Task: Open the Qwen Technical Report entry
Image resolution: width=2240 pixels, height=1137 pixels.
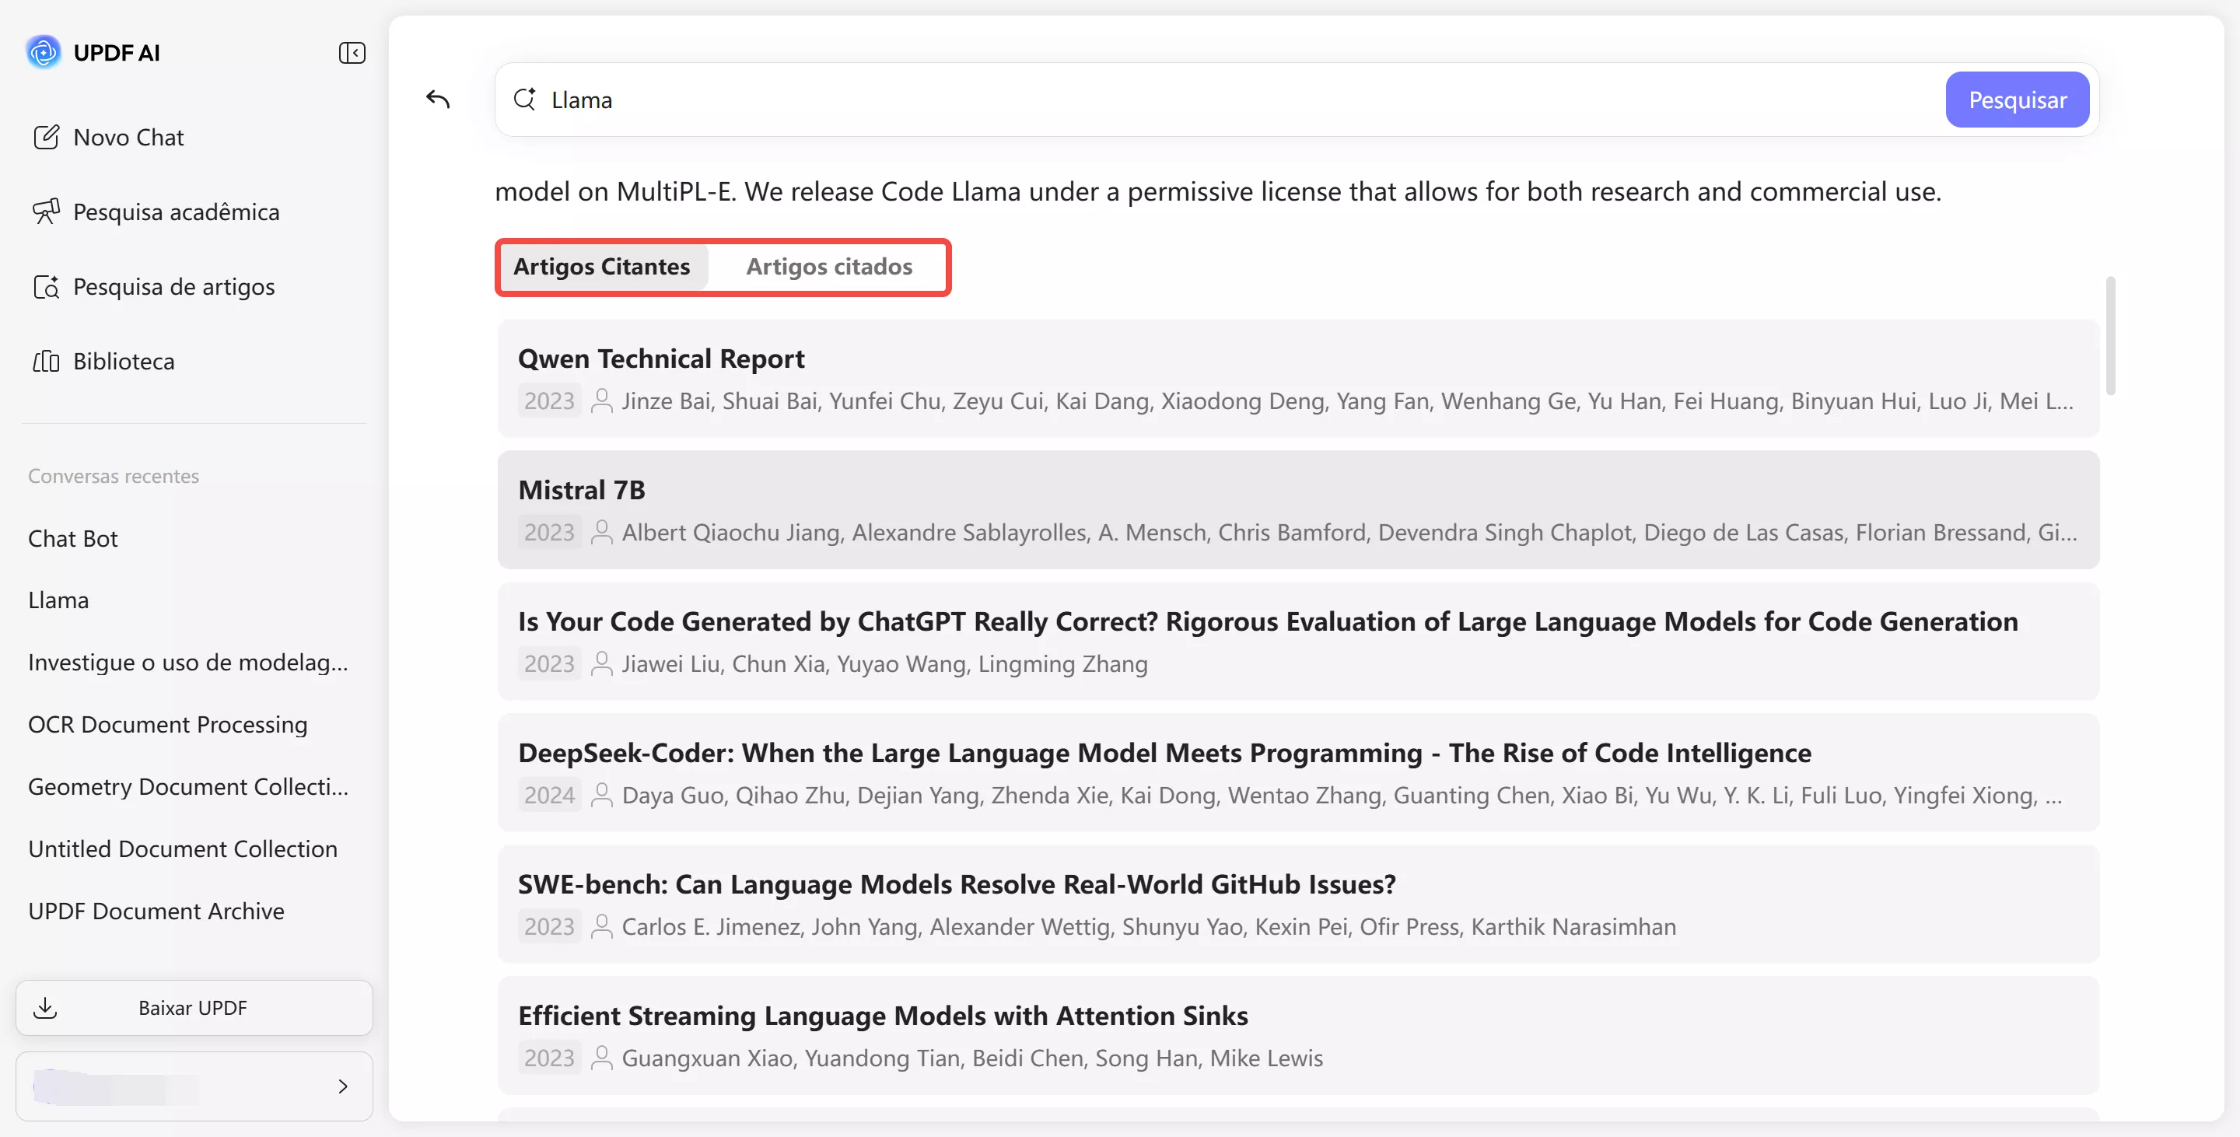Action: coord(661,359)
